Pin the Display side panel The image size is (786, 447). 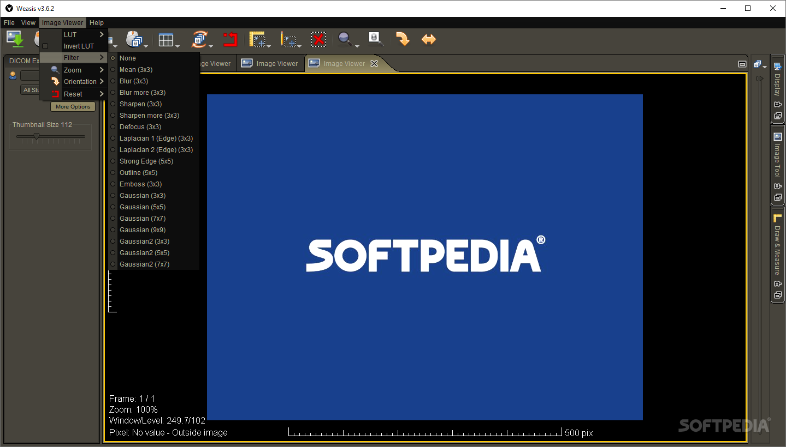click(778, 105)
